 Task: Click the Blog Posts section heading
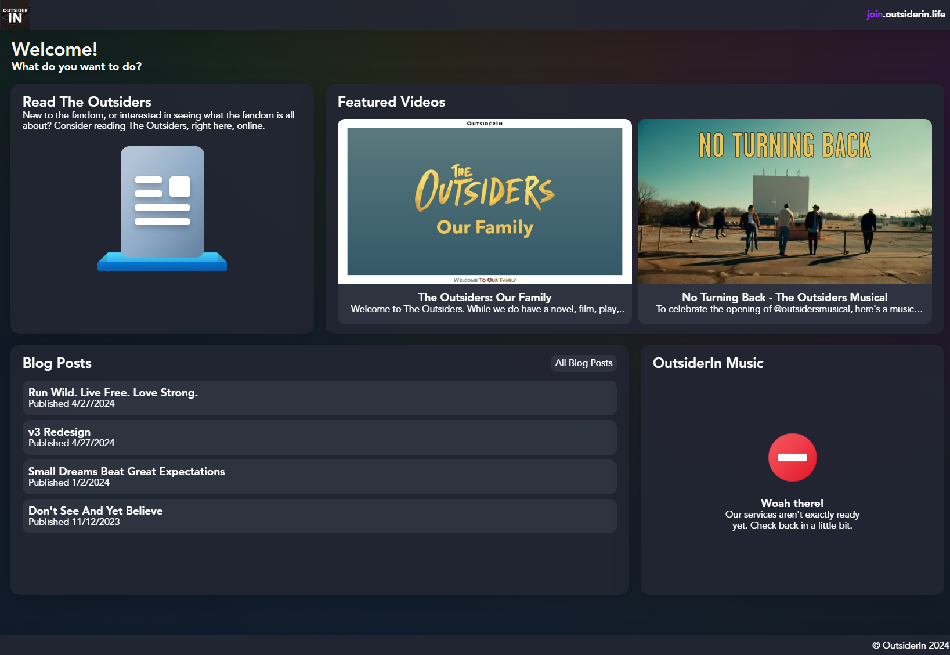click(x=57, y=363)
